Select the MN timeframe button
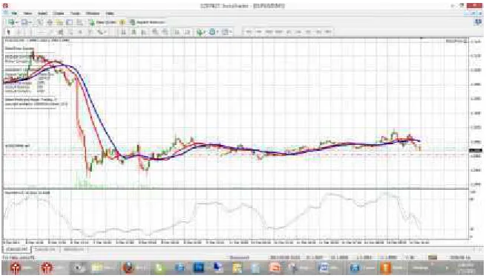 [328, 32]
